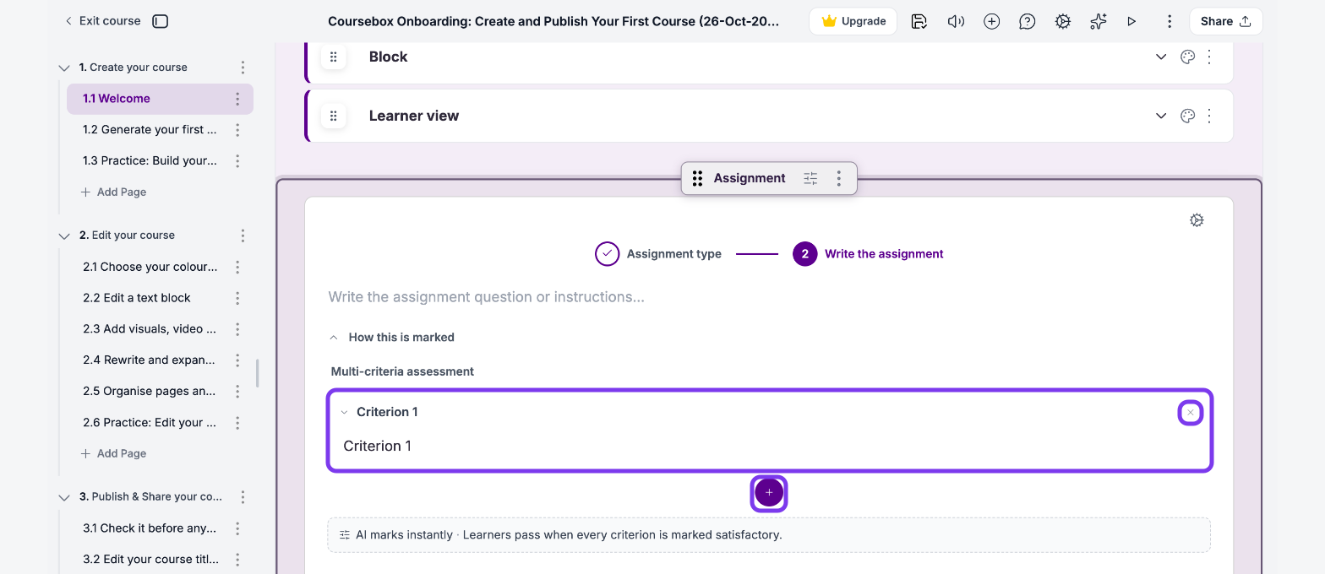This screenshot has height=574, width=1325.
Task: Click the Upgrade button
Action: [x=853, y=21]
